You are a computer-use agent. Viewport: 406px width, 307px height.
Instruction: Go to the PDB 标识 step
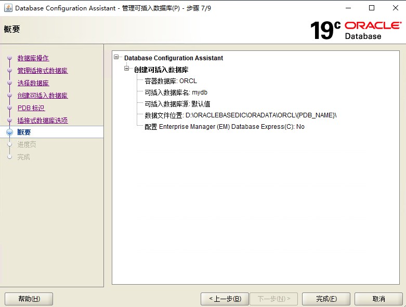(31, 108)
